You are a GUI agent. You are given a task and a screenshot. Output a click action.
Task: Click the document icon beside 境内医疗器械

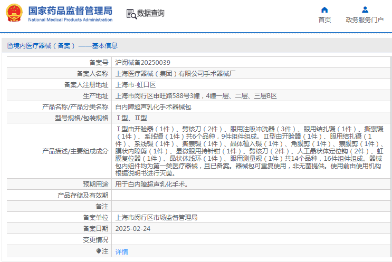click(x=10, y=46)
